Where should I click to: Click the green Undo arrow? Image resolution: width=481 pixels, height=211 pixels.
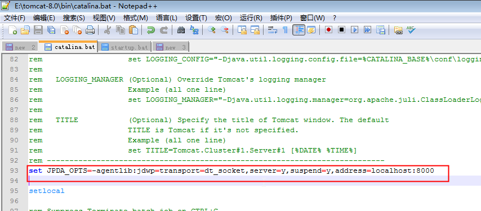coord(150,30)
